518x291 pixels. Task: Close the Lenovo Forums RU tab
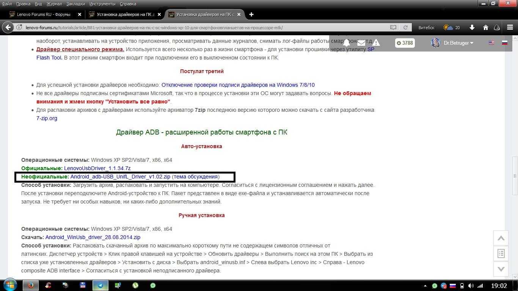(79, 14)
